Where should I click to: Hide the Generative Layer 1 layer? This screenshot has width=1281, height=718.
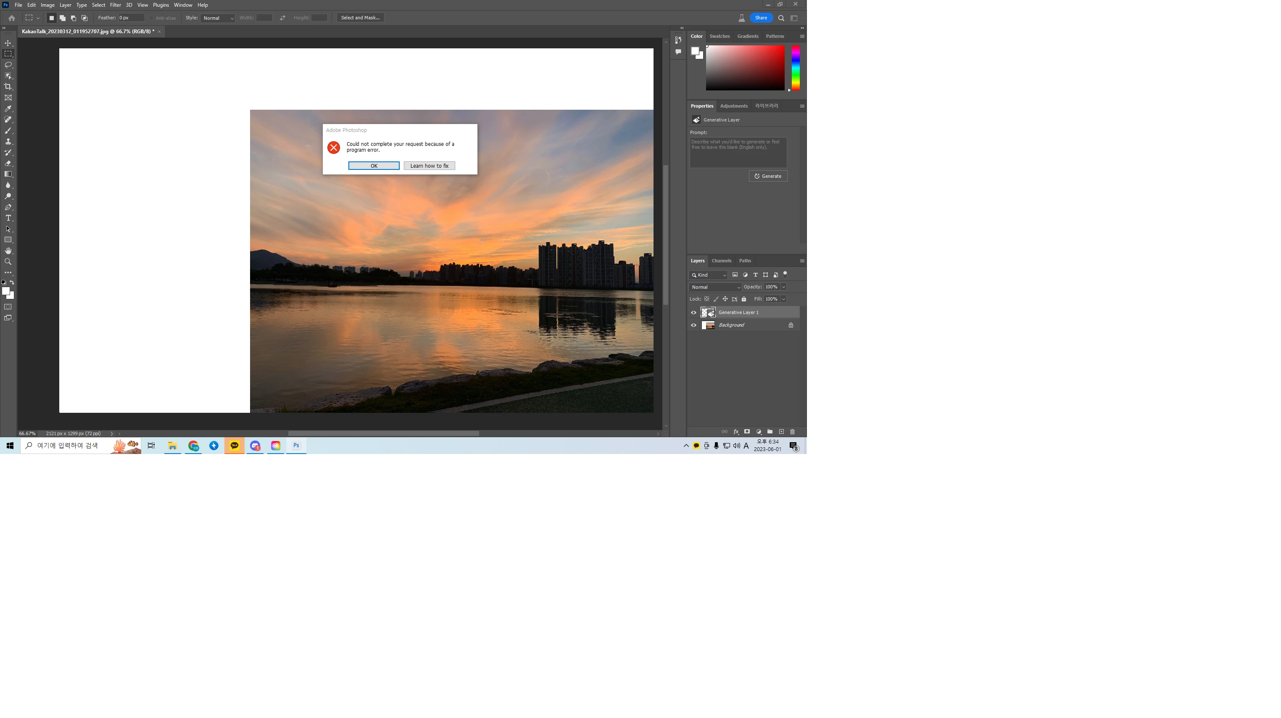pyautogui.click(x=693, y=313)
